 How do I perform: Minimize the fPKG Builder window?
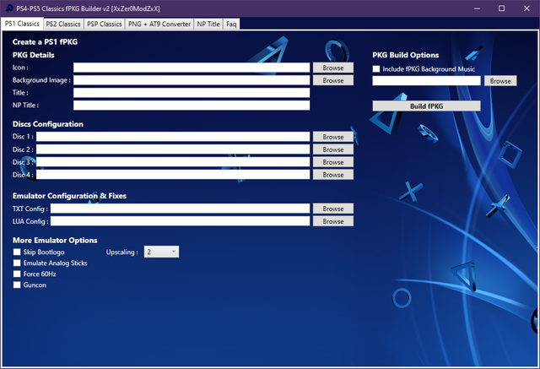click(x=477, y=8)
